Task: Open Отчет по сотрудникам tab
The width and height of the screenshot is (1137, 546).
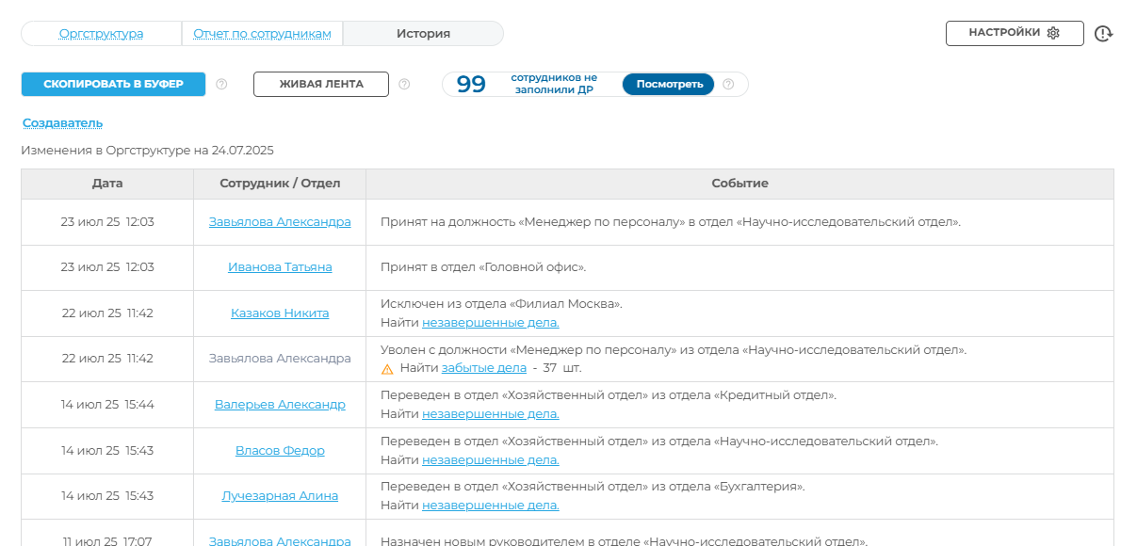Action: click(262, 34)
